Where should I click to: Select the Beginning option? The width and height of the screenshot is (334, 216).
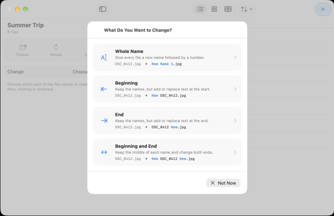(167, 89)
